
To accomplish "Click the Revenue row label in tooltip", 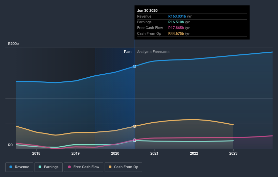I will coord(144,16).
